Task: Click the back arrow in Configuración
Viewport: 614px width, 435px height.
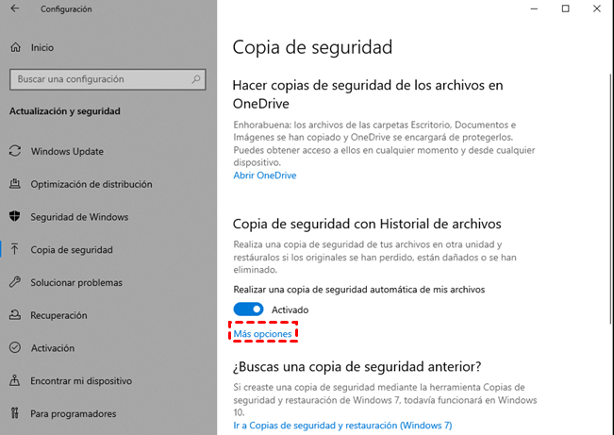Action: [15, 8]
